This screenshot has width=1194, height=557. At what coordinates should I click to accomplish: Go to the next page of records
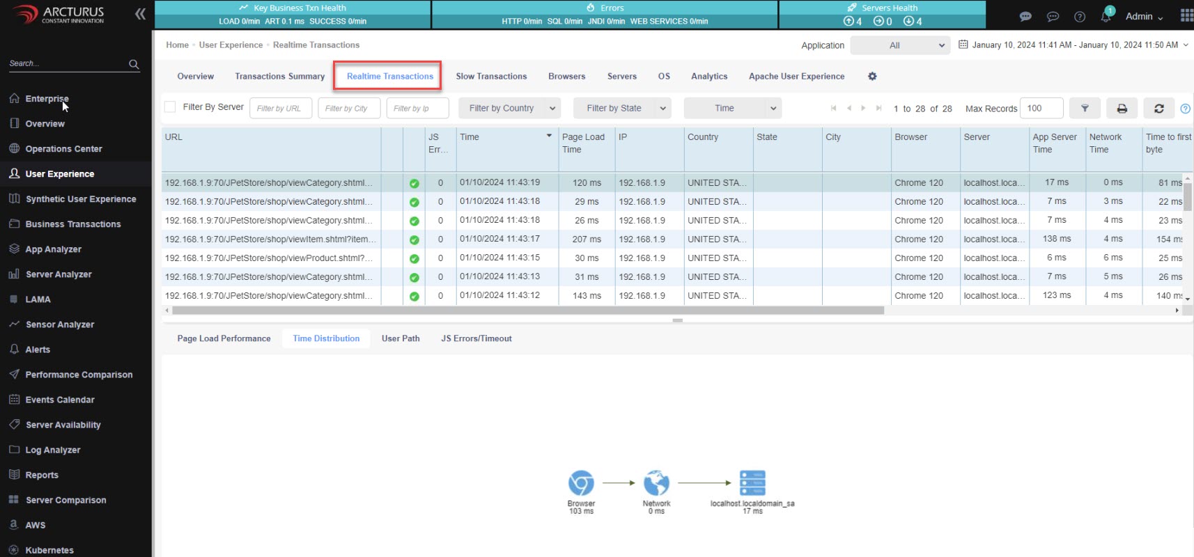(x=864, y=108)
